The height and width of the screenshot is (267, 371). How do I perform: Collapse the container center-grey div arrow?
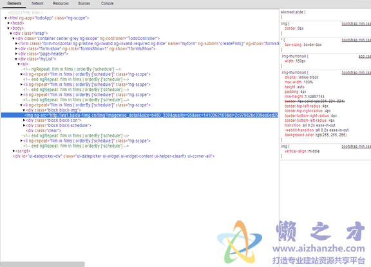(x=14, y=39)
